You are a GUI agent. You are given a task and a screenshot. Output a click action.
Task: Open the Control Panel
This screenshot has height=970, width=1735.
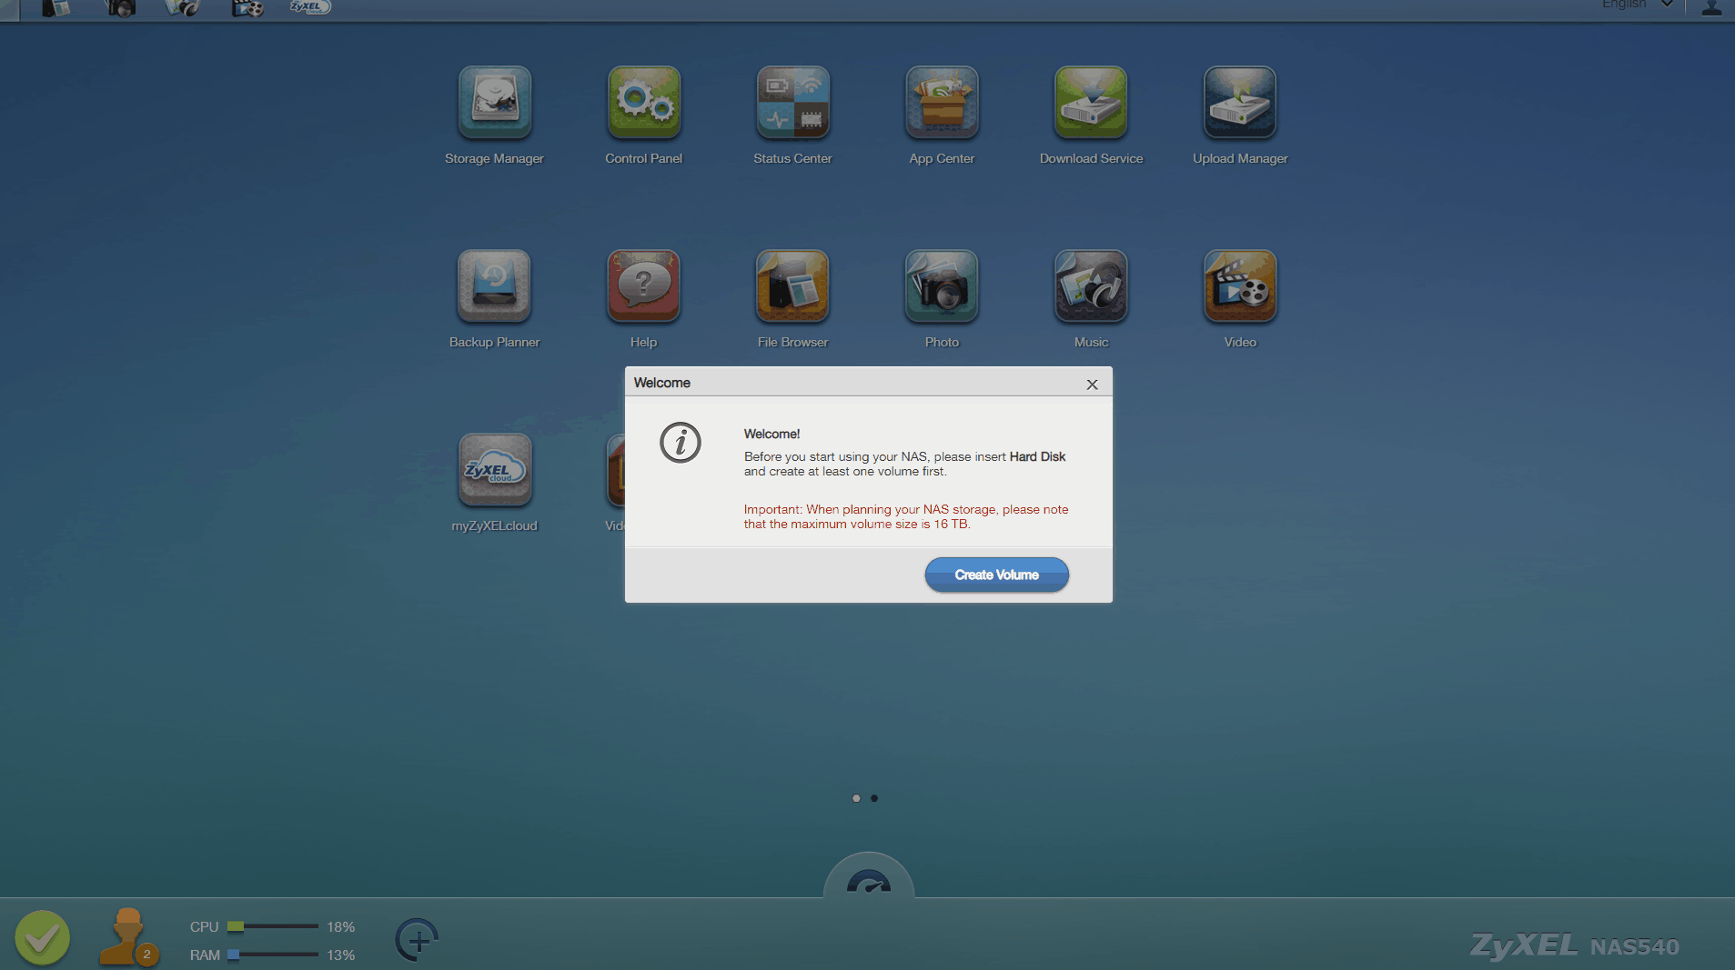click(643, 103)
